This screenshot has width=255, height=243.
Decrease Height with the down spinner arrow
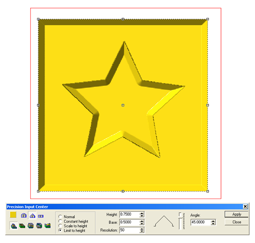(142, 216)
